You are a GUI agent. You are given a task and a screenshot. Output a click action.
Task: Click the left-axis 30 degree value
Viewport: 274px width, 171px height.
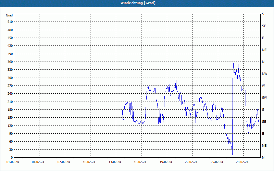(x=11, y=149)
